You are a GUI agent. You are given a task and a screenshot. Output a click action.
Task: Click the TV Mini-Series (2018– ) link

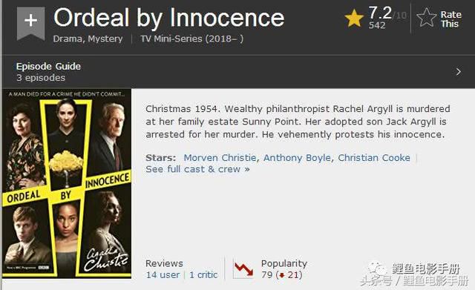click(x=191, y=39)
